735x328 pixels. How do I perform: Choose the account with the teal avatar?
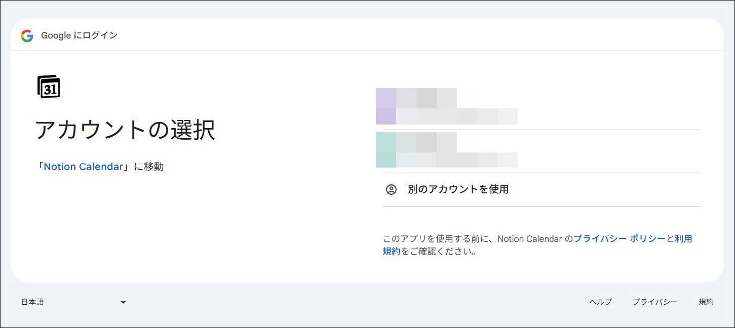pyautogui.click(x=541, y=151)
